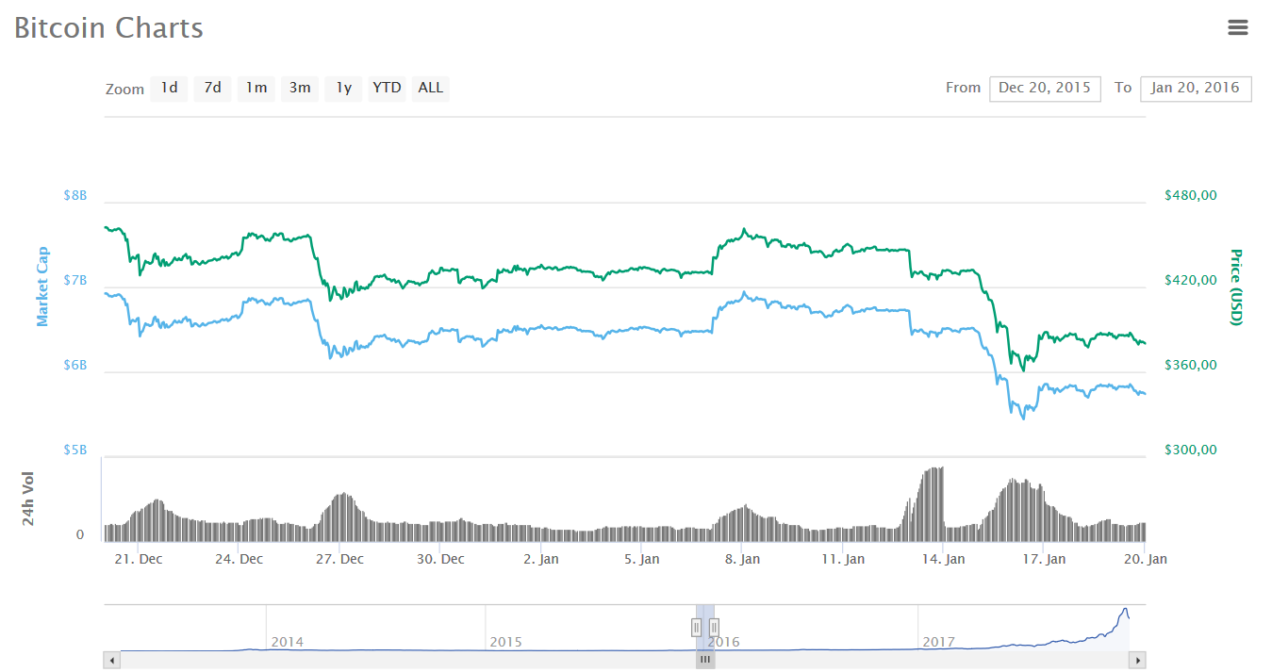Click the $360,00 price axis label

click(1191, 365)
